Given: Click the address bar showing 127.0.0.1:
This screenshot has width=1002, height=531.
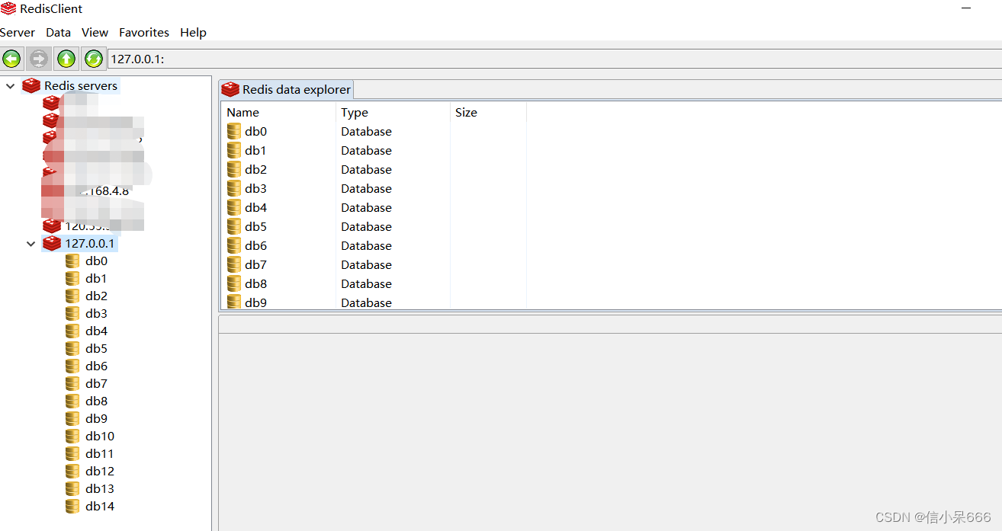Looking at the screenshot, I should (554, 59).
